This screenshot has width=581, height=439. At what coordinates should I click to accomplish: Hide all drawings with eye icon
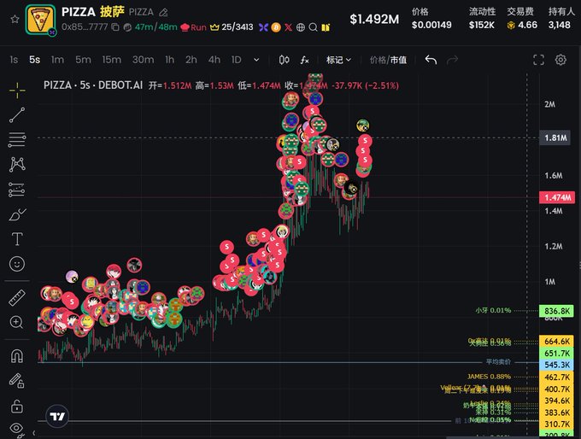tap(16, 429)
